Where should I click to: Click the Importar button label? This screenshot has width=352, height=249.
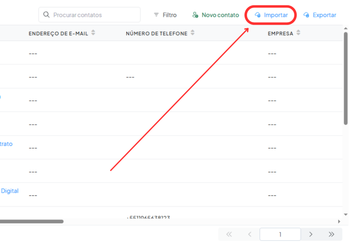click(x=276, y=15)
